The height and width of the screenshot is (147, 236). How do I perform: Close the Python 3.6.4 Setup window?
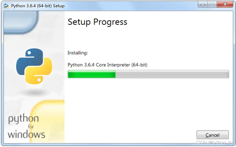click(x=225, y=4)
